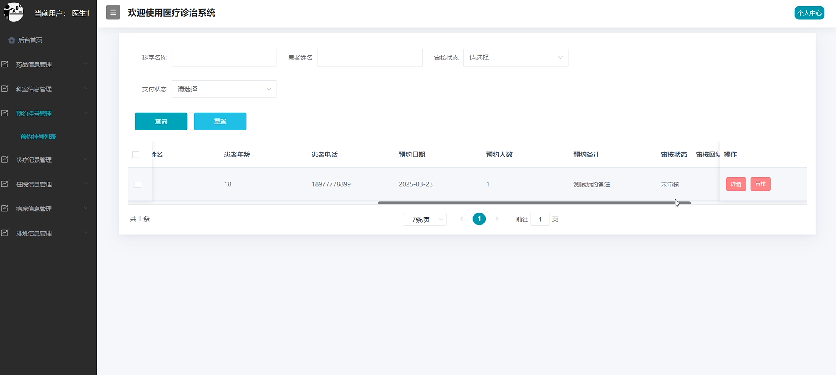Toggle the select-all checkbox in table header
This screenshot has width=836, height=375.
coord(136,155)
